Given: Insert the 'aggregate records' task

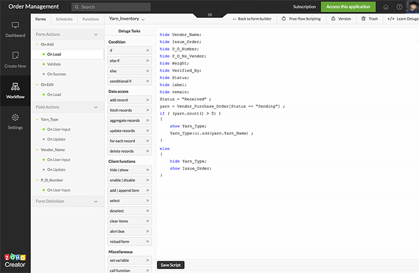Looking at the screenshot, I should 130,121.
